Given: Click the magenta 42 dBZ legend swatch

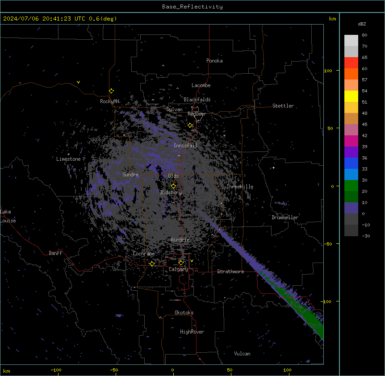Looking at the screenshot, I should (x=351, y=141).
